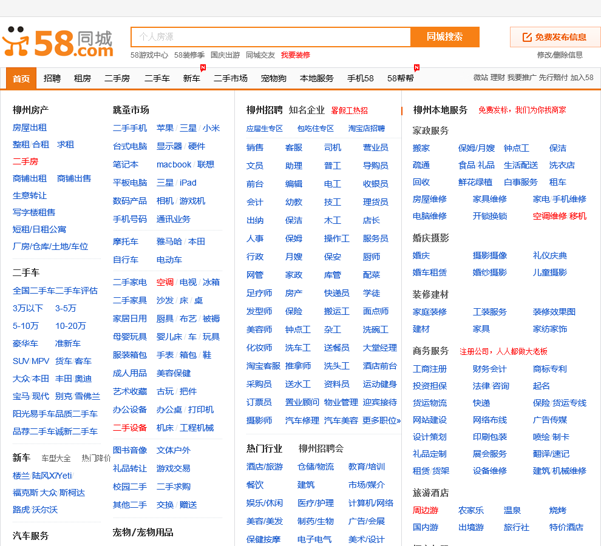Click 二手手机 in 跳蚤市场

129,128
